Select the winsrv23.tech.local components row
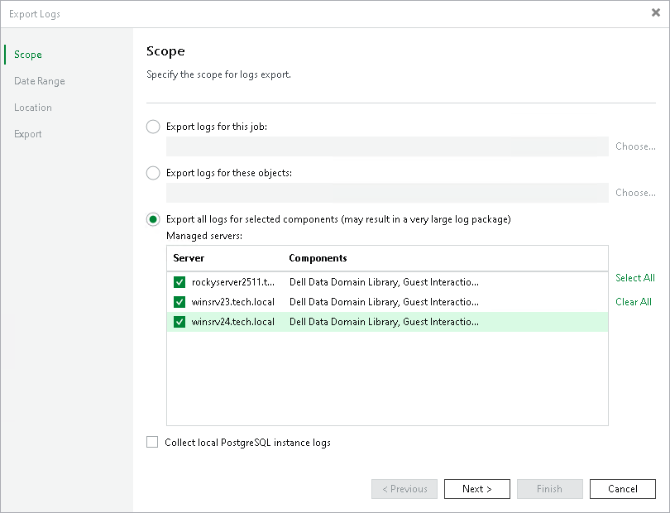 tap(384, 302)
